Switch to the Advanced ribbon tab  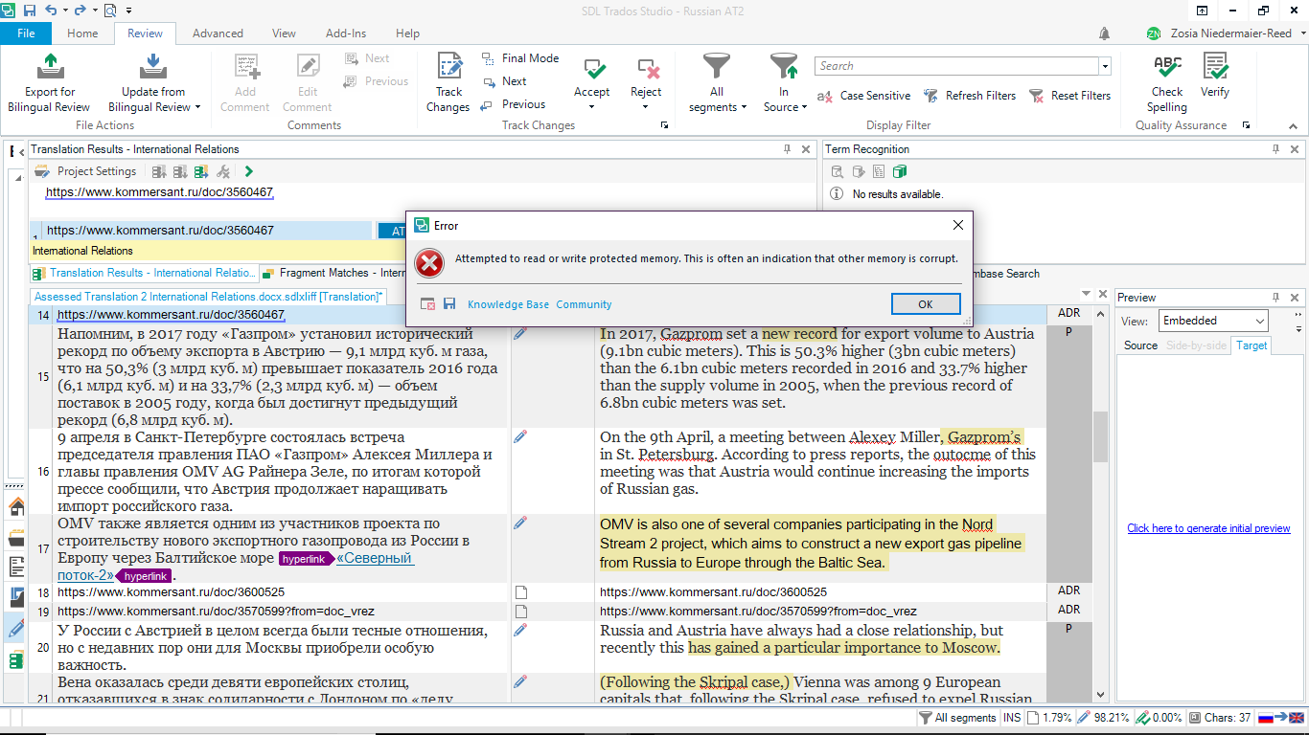pos(218,33)
